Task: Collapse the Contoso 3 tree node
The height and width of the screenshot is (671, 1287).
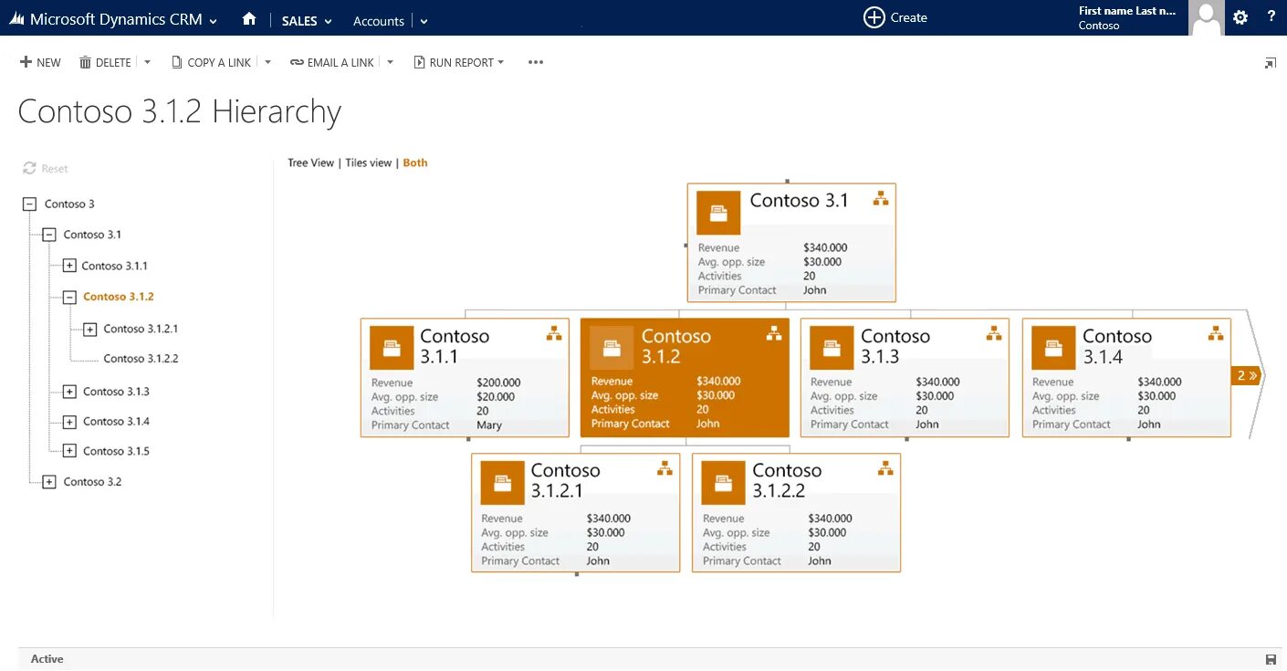Action: click(x=29, y=204)
